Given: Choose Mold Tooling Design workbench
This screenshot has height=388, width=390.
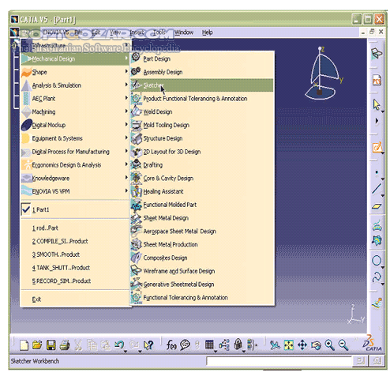Looking at the screenshot, I should tap(202, 125).
